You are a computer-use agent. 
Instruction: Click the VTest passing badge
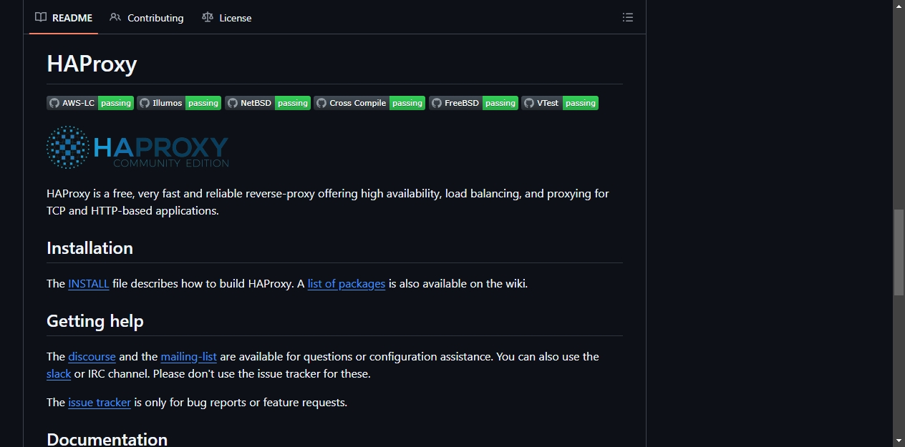(560, 103)
